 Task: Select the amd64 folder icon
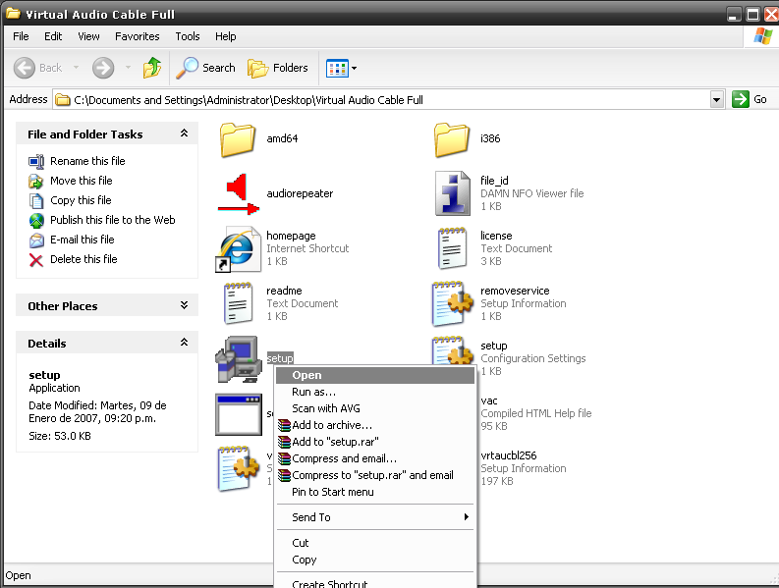tap(238, 139)
